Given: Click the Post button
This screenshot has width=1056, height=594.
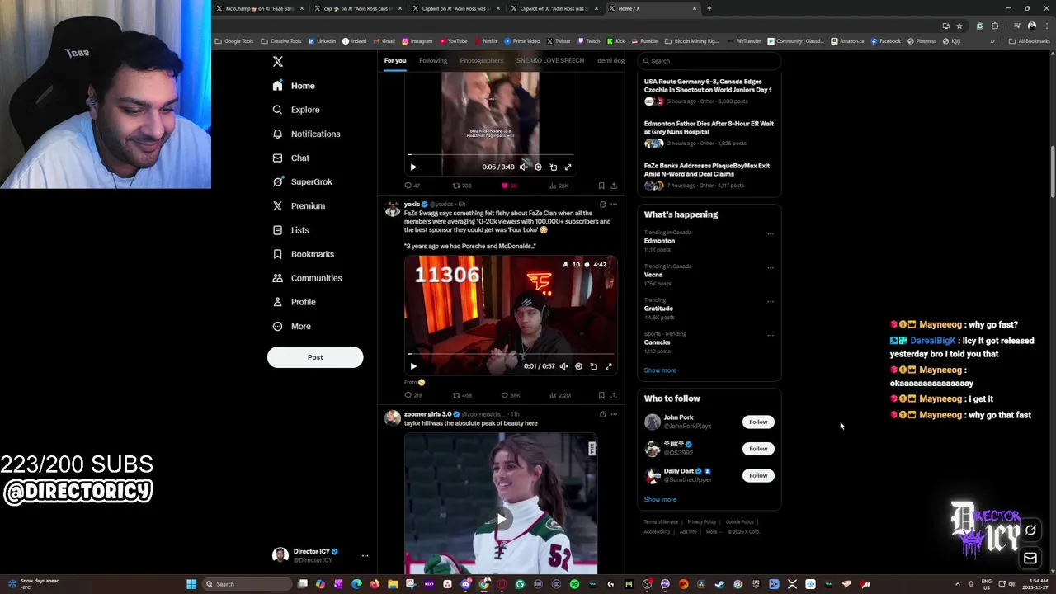Looking at the screenshot, I should coord(315,357).
